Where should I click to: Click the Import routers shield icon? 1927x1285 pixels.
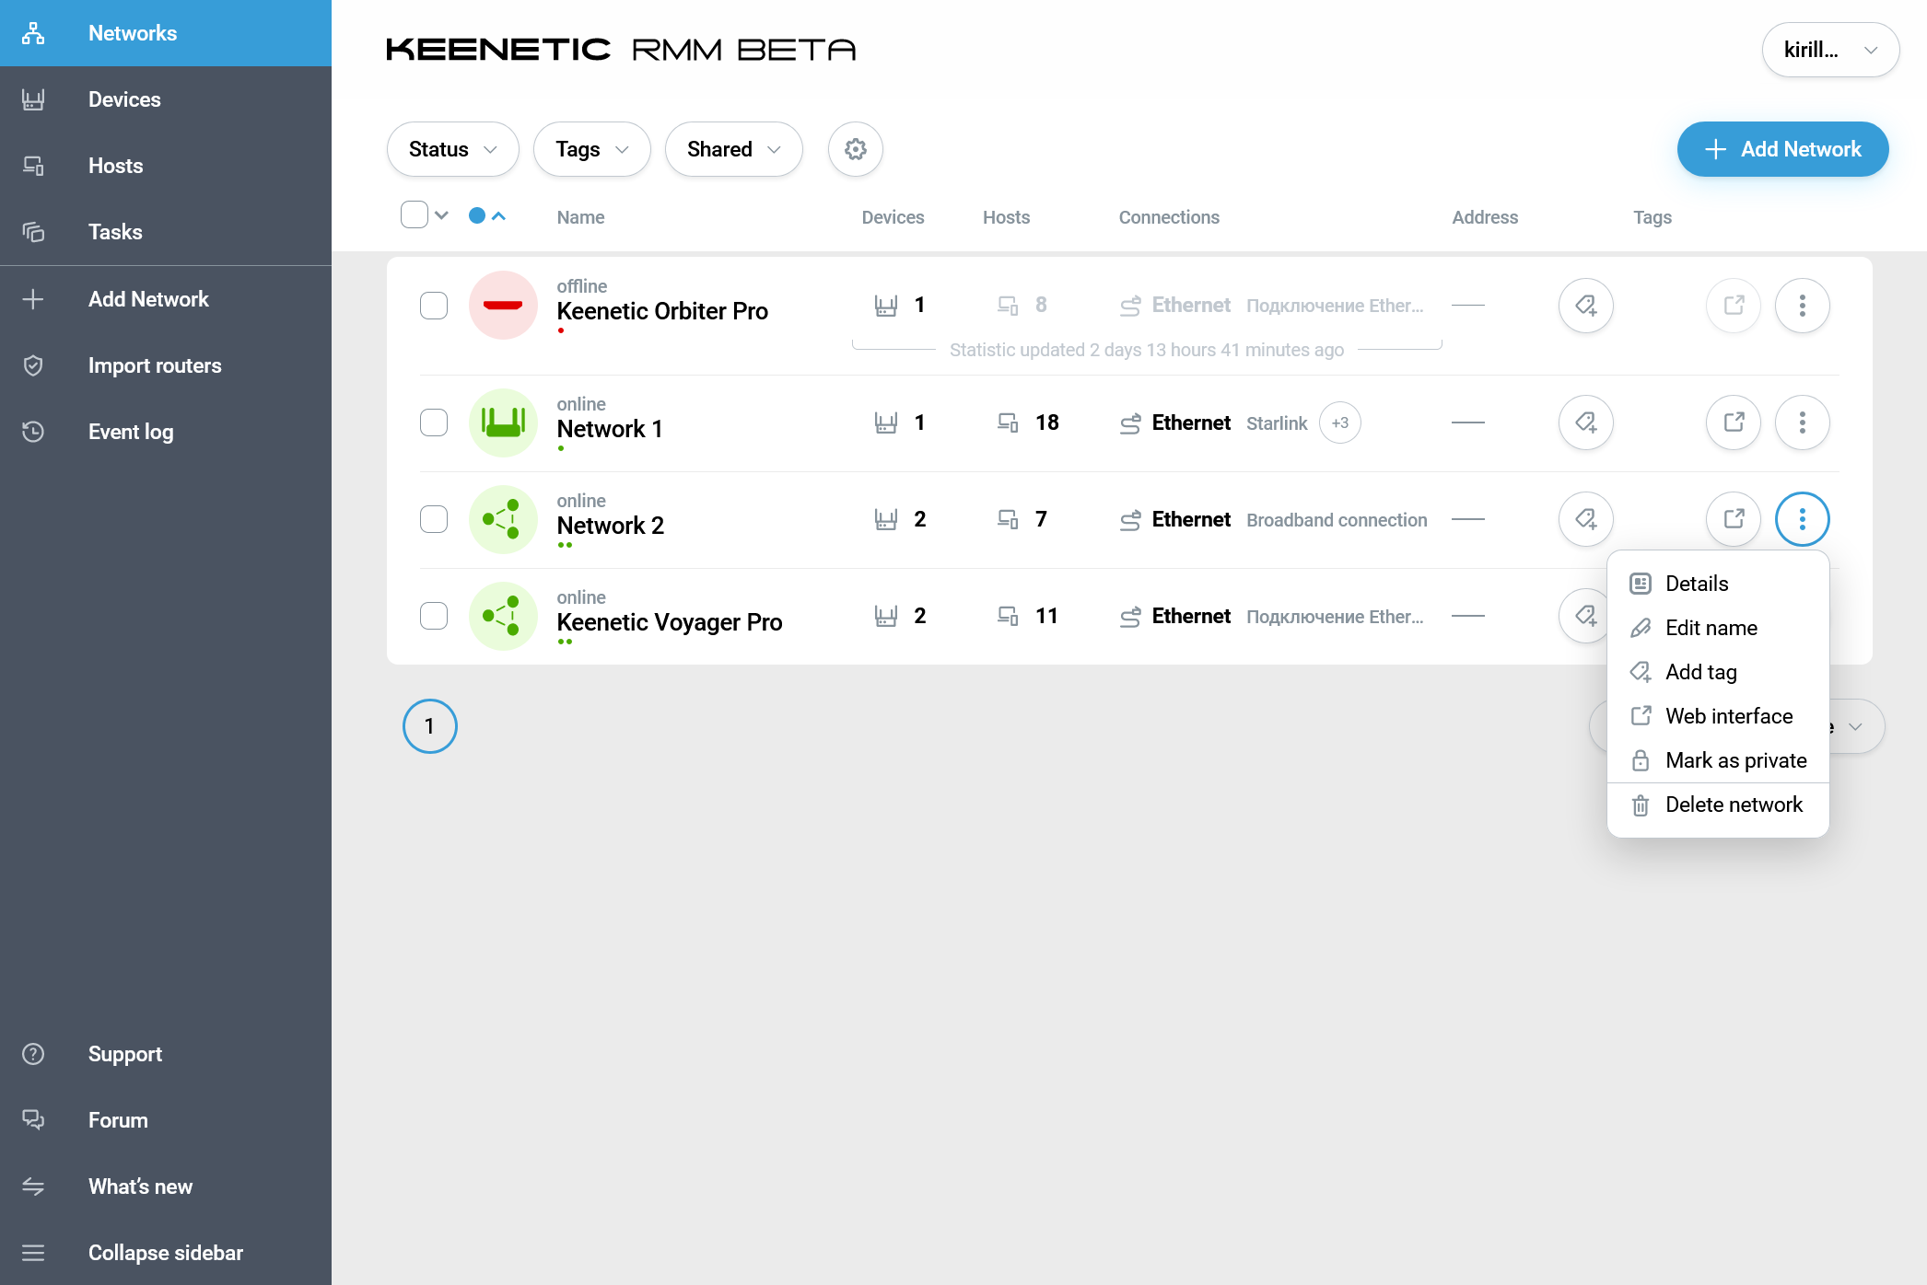click(33, 365)
